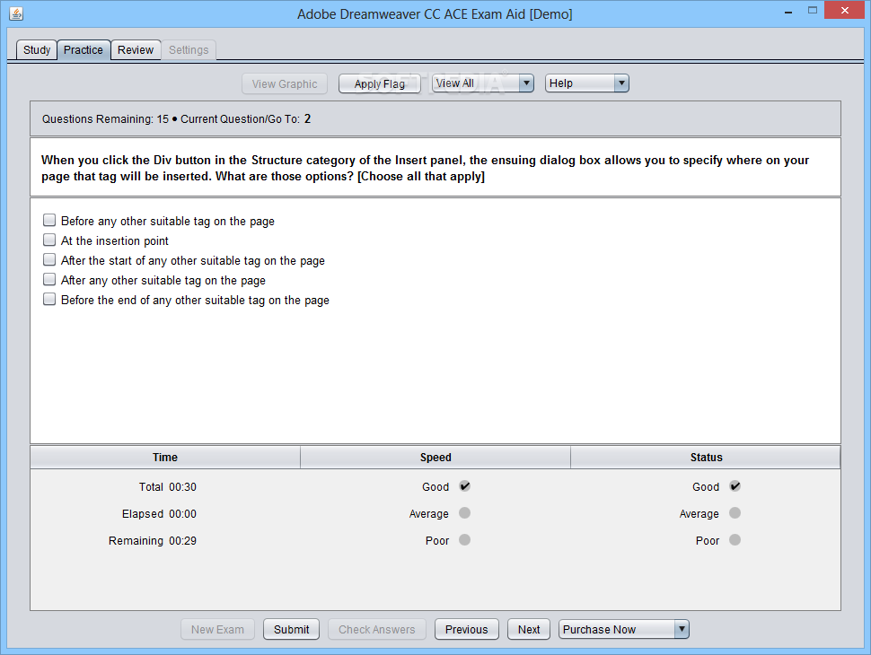Image resolution: width=871 pixels, height=655 pixels.
Task: Click the View Graphic button
Action: coord(285,83)
